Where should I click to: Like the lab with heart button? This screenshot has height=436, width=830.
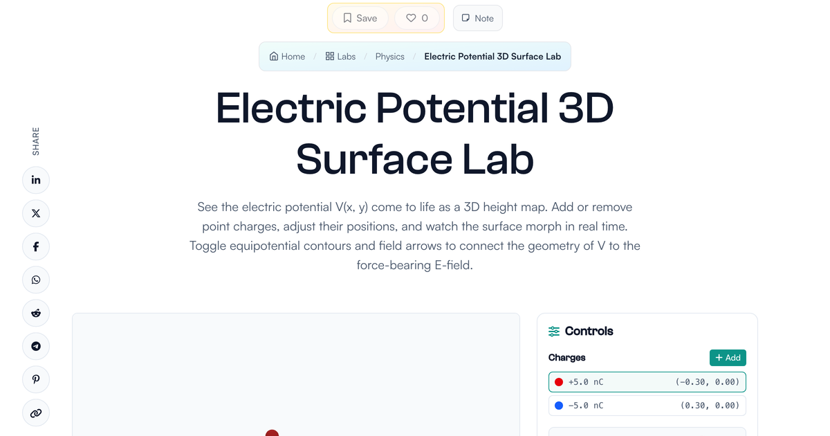click(416, 18)
